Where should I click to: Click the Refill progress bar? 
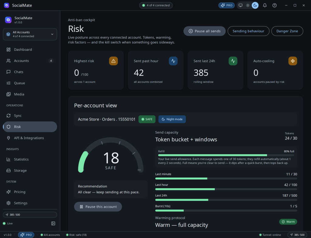pos(226,155)
